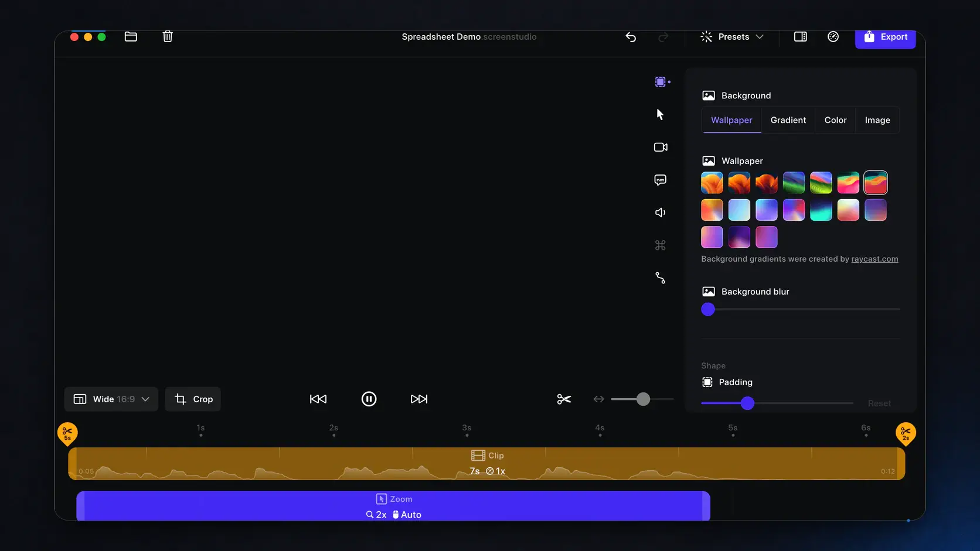Select the blue purple gradient swatch

[x=767, y=210]
